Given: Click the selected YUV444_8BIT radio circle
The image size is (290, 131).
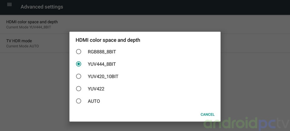Looking at the screenshot, I should (79, 64).
